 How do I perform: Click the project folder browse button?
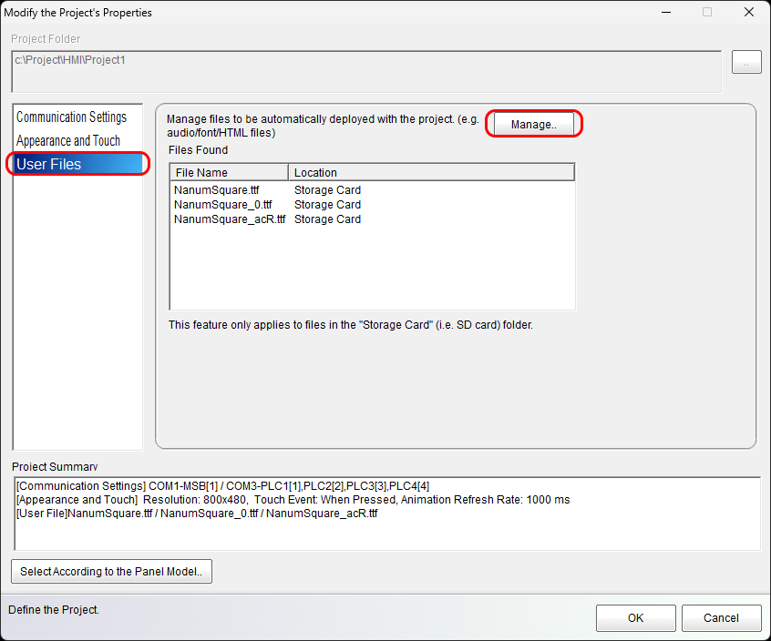click(746, 63)
